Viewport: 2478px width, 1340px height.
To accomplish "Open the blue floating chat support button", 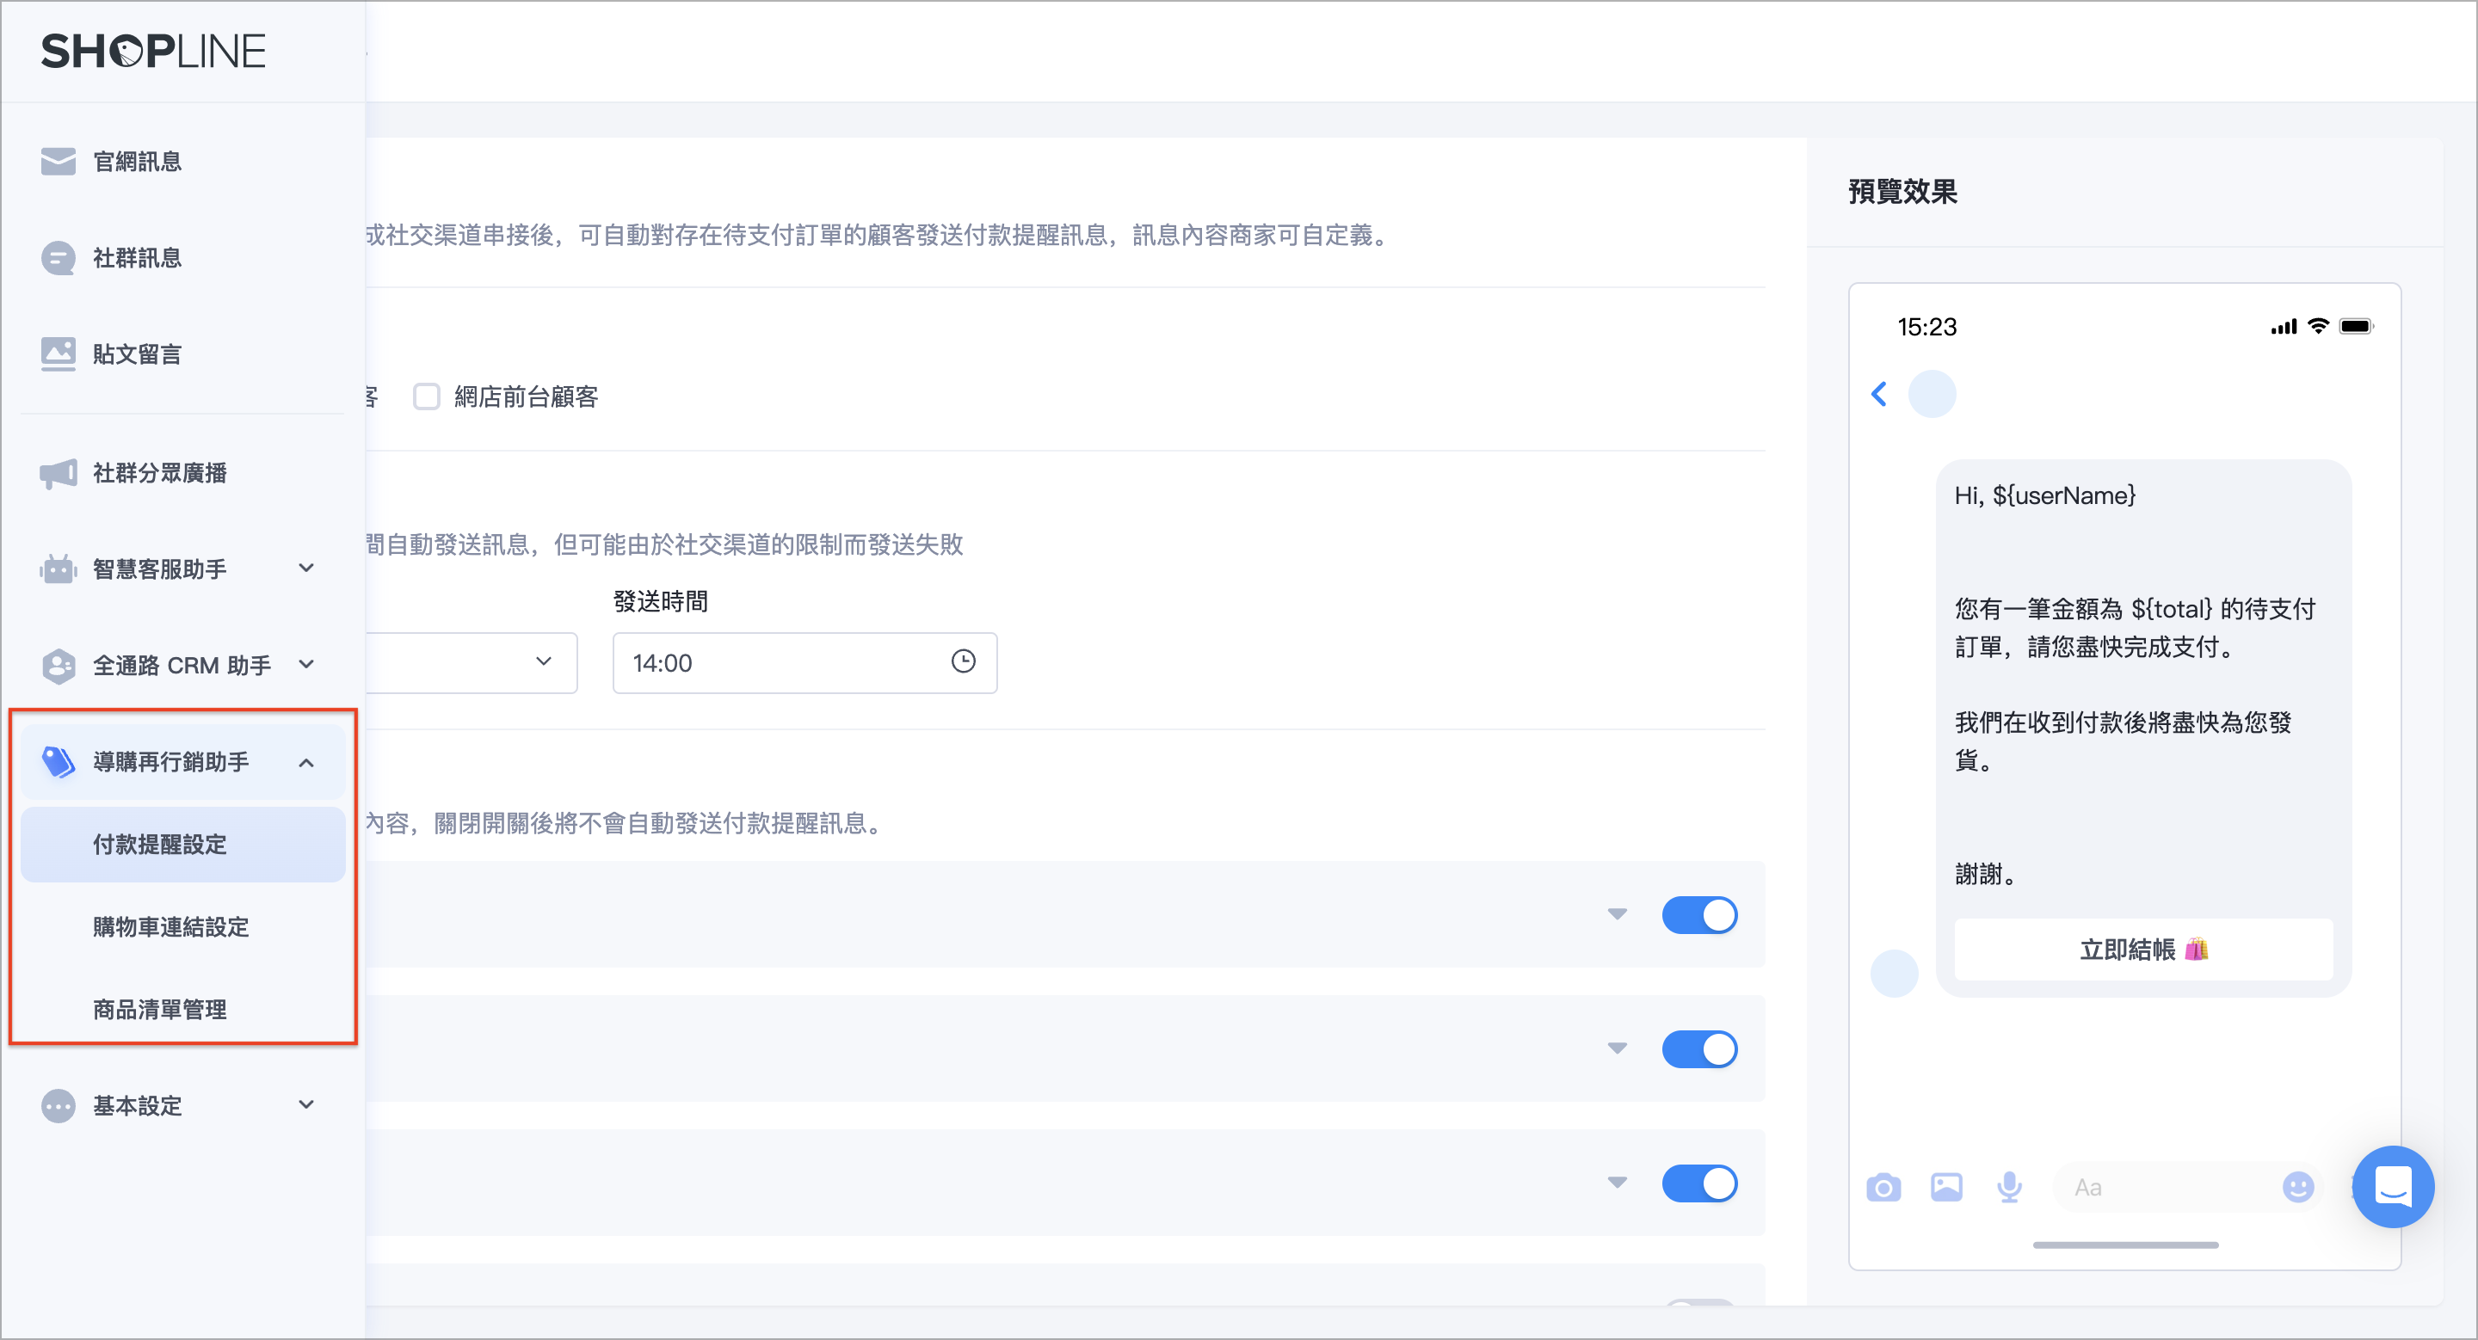I will pos(2392,1186).
